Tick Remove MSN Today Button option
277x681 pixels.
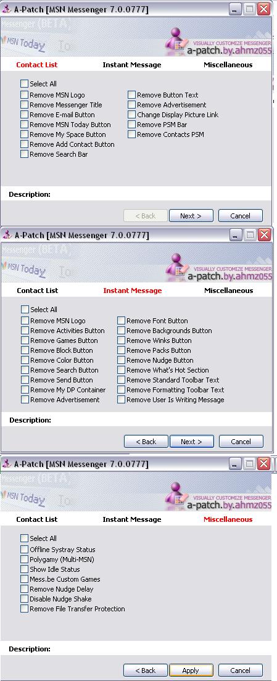tap(24, 125)
